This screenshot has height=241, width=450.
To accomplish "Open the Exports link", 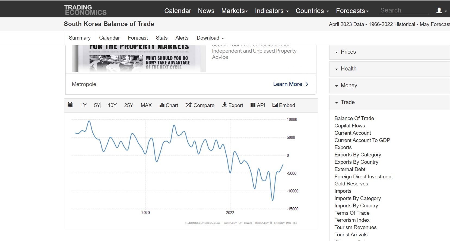I will (x=343, y=147).
